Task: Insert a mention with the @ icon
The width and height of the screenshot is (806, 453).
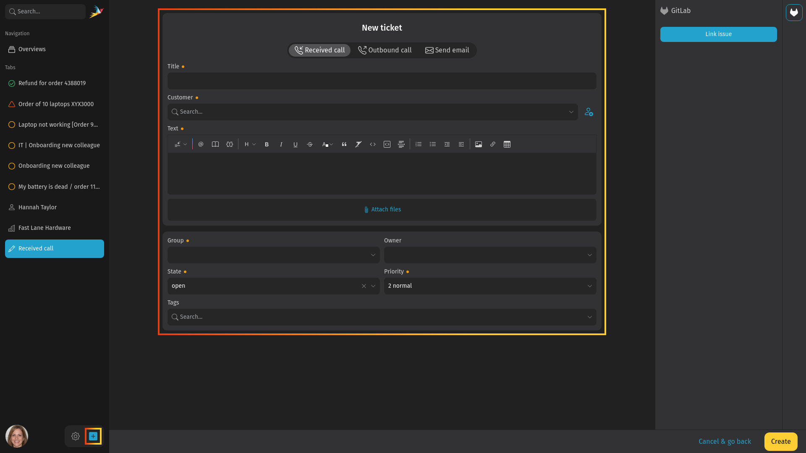Action: pyautogui.click(x=201, y=144)
